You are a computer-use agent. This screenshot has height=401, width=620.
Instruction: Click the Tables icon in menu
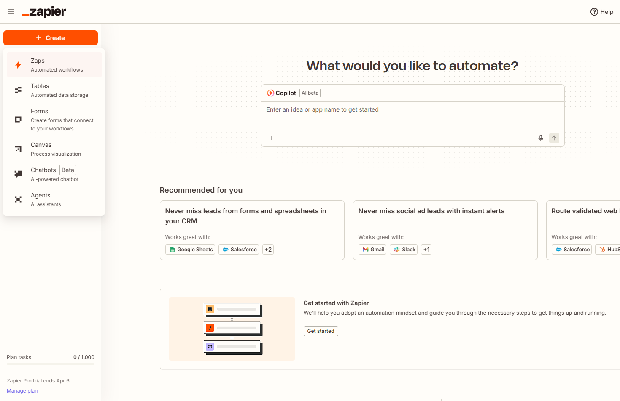[18, 90]
